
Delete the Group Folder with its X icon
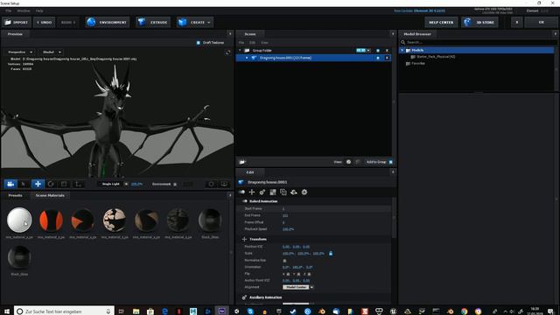pos(387,51)
